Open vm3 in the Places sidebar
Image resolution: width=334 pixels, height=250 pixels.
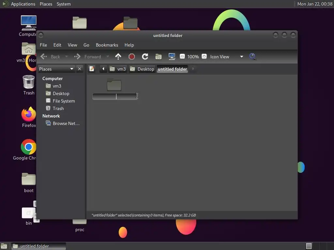[57, 86]
